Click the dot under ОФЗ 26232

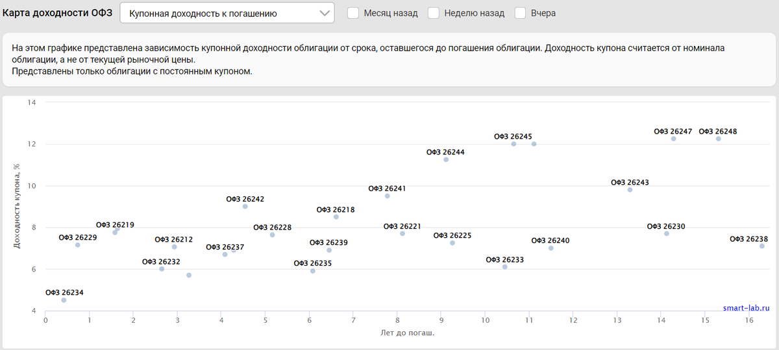(x=162, y=269)
